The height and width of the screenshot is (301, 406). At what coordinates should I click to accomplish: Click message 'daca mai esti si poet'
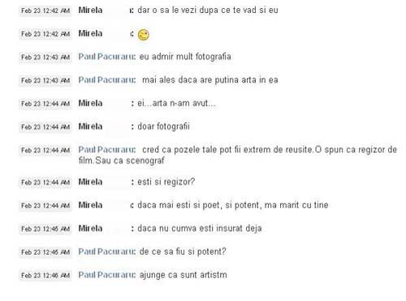pos(233,205)
